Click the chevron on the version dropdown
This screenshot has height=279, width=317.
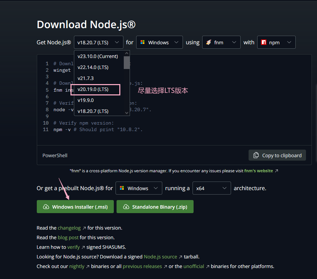[x=117, y=42]
